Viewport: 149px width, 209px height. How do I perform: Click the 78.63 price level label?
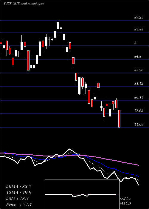point(139,111)
